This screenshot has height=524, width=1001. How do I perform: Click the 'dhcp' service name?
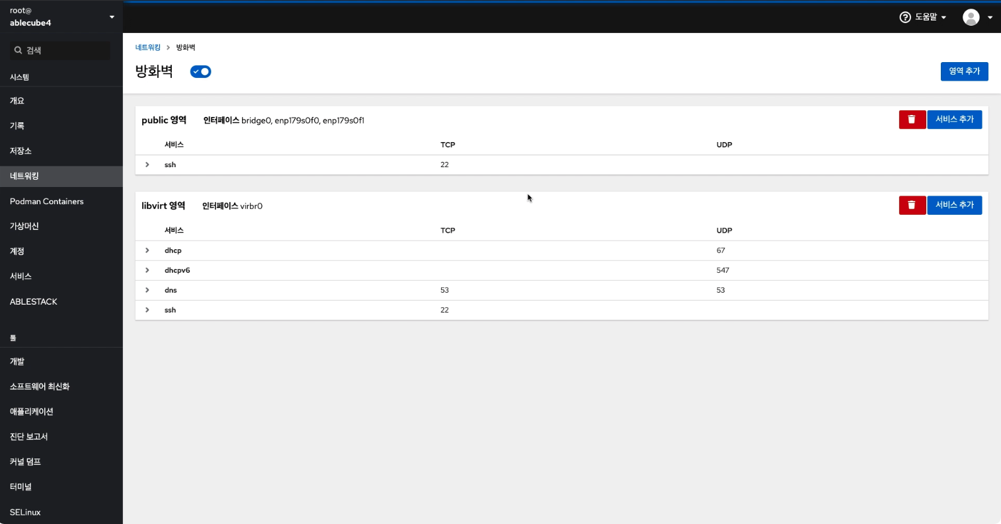coord(173,250)
